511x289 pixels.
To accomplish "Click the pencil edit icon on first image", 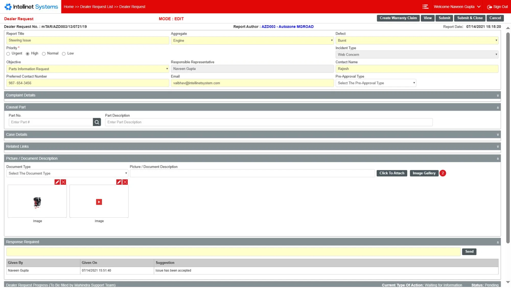I will point(57,182).
